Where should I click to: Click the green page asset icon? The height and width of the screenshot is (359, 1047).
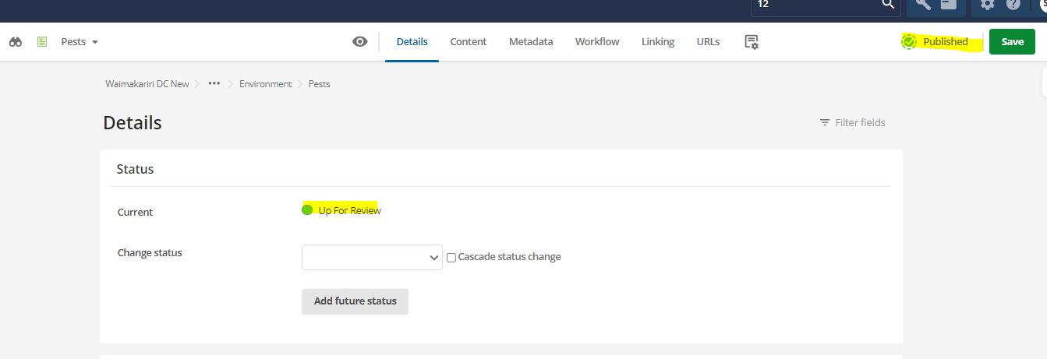tap(42, 42)
